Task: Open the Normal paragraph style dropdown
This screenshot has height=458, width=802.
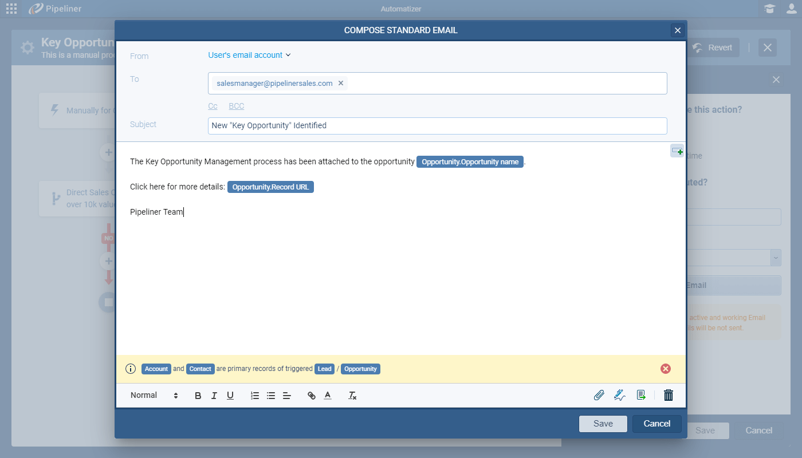Action: pyautogui.click(x=154, y=396)
